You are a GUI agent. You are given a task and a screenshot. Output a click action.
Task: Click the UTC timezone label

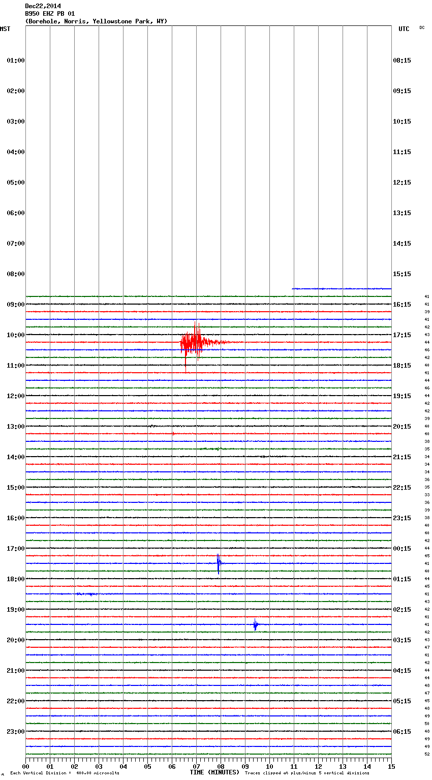(404, 29)
